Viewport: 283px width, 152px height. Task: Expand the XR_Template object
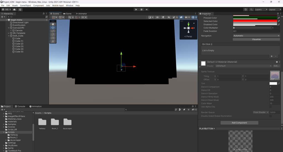coord(9,33)
